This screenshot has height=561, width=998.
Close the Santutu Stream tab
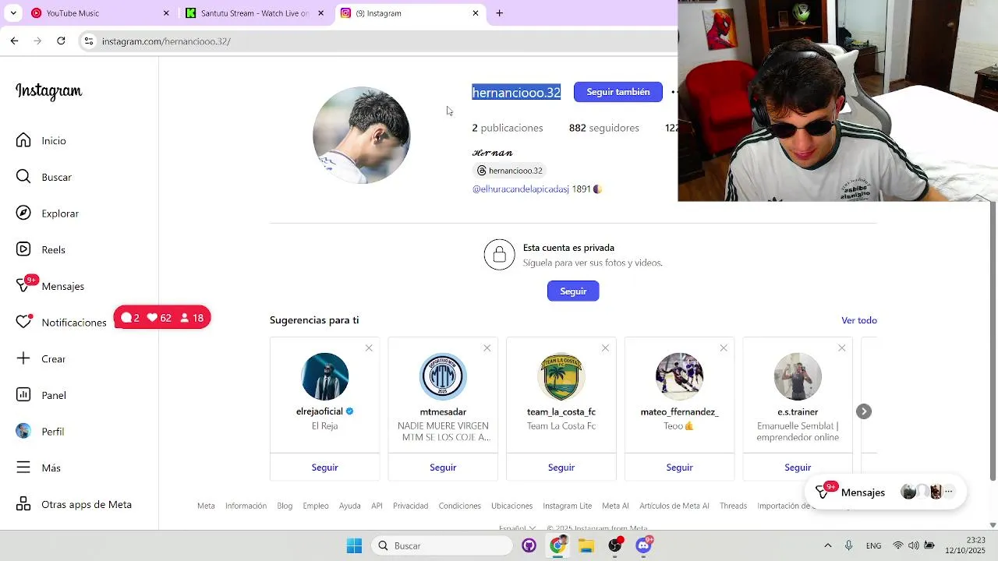point(320,13)
